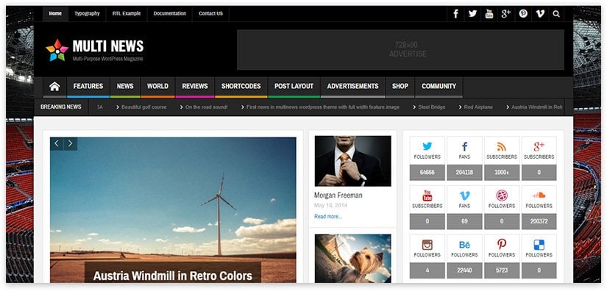Open the YouTube icon in top bar
This screenshot has width=607, height=291.
tap(489, 14)
